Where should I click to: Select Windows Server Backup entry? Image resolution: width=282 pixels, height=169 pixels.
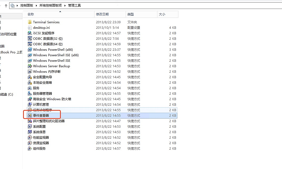coord(51,66)
